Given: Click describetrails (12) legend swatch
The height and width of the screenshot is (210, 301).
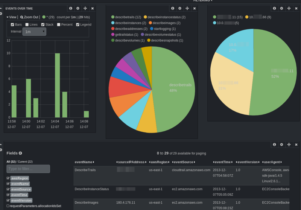Looking at the screenshot, I should tap(113, 17).
